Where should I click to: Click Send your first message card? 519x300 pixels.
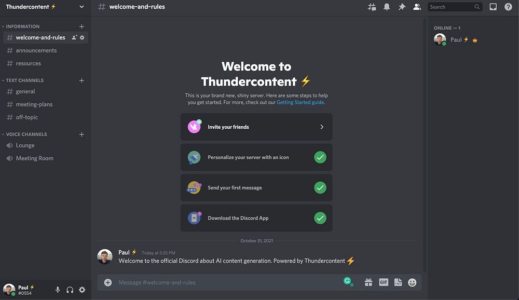(x=256, y=188)
